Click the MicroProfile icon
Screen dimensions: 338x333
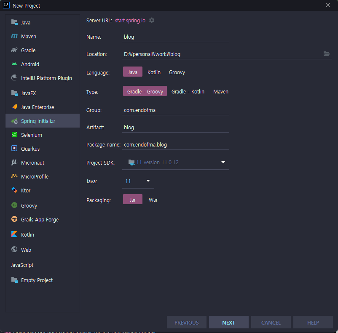tap(14, 176)
